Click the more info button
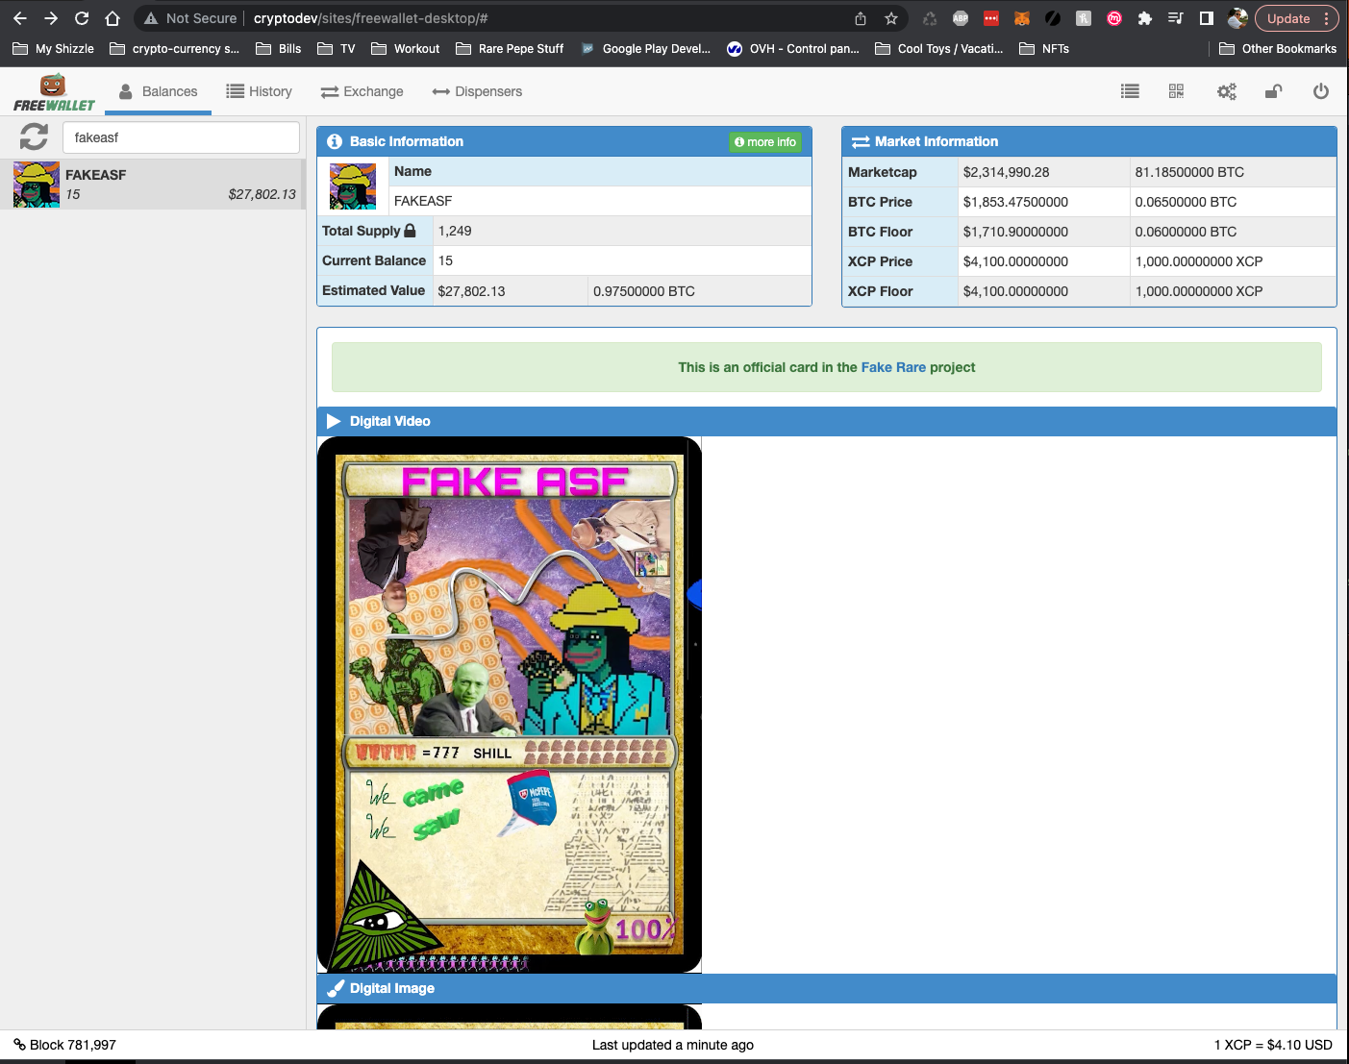Image resolution: width=1349 pixels, height=1064 pixels. click(765, 142)
